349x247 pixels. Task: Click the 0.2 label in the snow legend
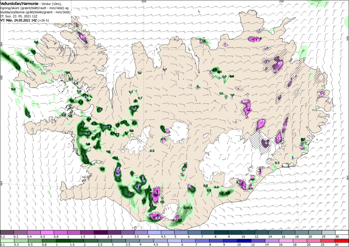(x=3, y=237)
